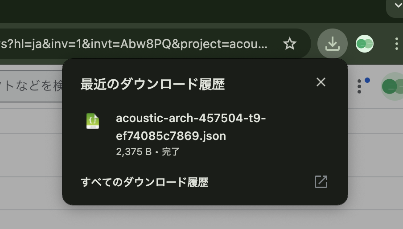
Task: Open acoustic-arch-457504-t9-ef74085c7869.json download
Action: [x=191, y=127]
